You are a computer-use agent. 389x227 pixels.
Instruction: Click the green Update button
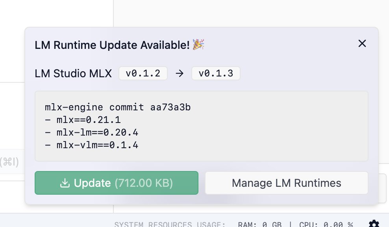116,183
